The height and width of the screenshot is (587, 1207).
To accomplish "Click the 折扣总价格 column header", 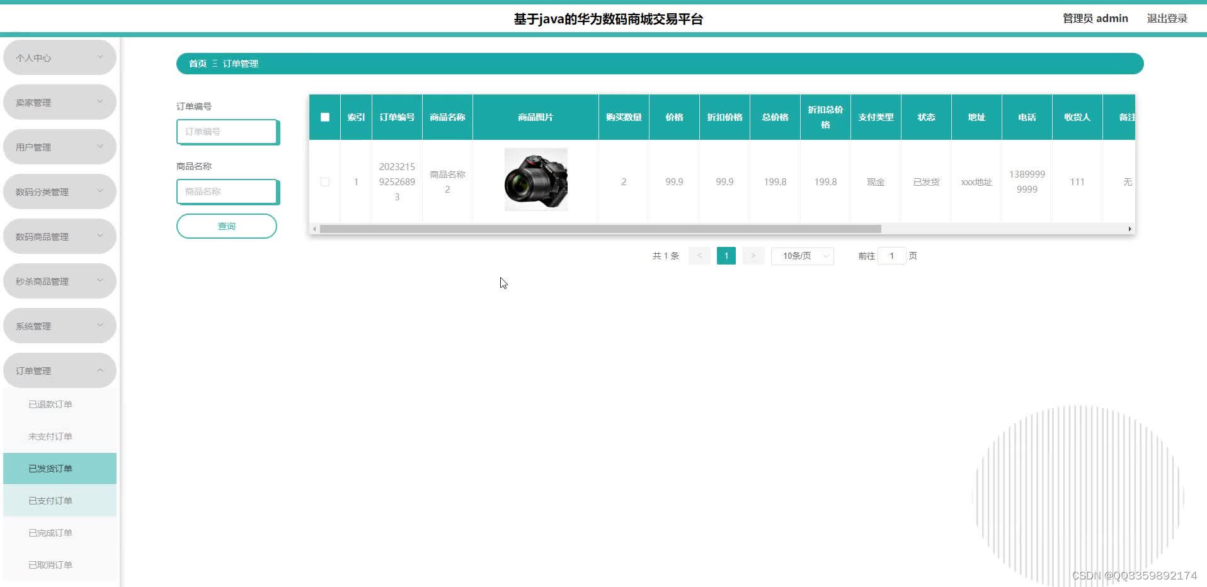I will click(x=825, y=117).
